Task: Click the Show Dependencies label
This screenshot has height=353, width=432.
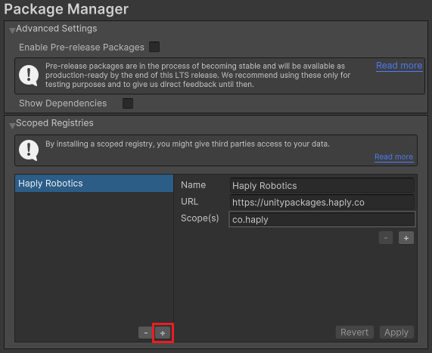Action: [x=63, y=104]
